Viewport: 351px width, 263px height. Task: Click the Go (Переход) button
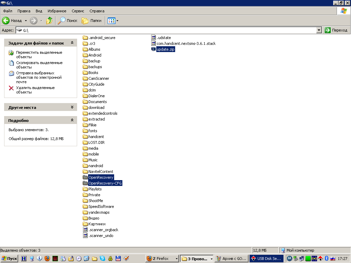point(336,30)
